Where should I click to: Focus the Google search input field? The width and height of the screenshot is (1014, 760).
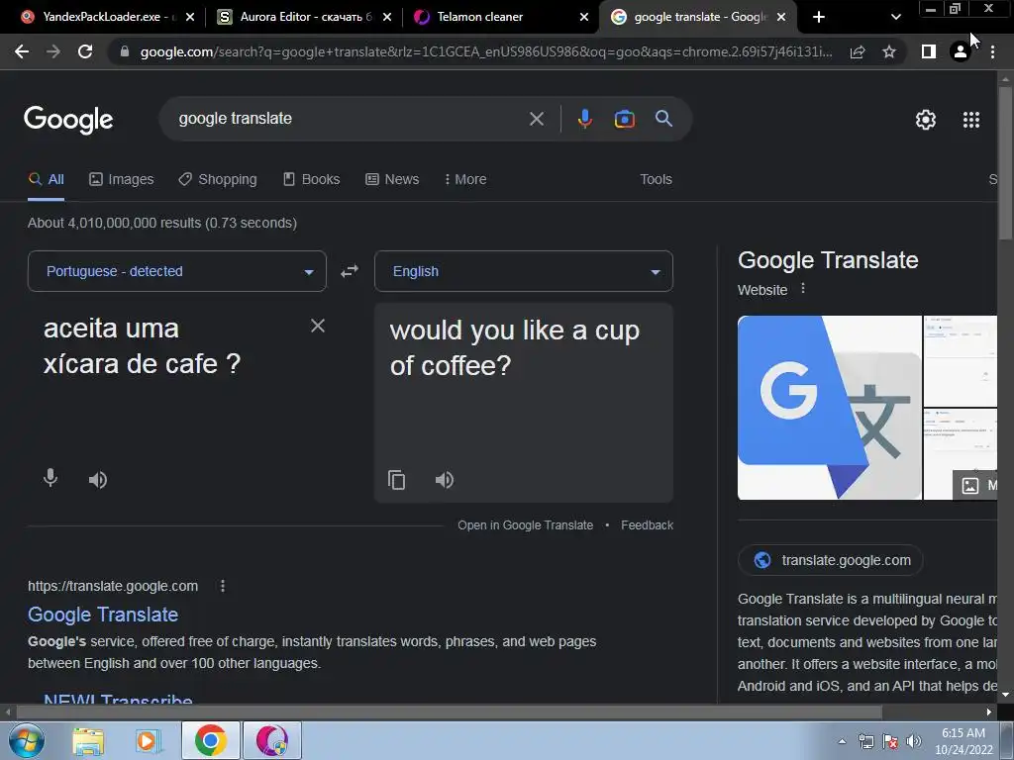[x=350, y=119]
